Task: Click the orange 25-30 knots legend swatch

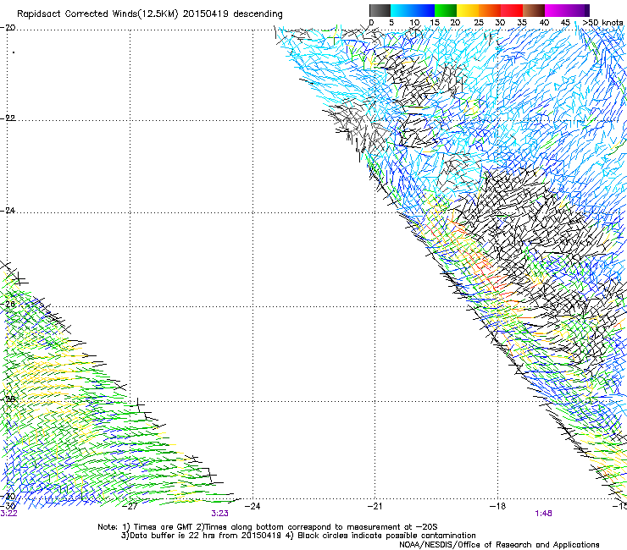Action: pyautogui.click(x=490, y=10)
